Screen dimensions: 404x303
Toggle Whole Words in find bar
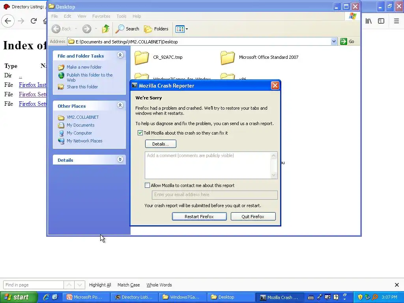click(159, 285)
